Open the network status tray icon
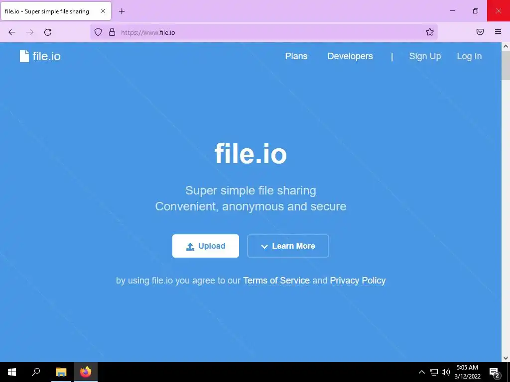This screenshot has height=382, width=510. [x=434, y=372]
